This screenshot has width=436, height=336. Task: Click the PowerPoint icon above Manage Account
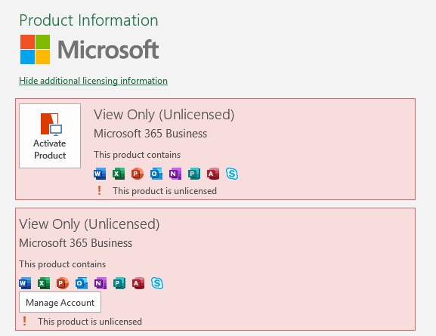pos(63,283)
